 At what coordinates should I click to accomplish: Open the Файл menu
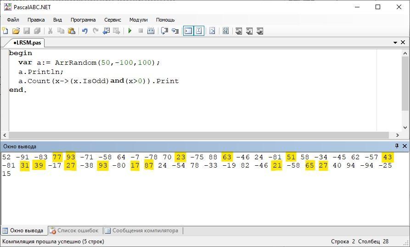(13, 20)
